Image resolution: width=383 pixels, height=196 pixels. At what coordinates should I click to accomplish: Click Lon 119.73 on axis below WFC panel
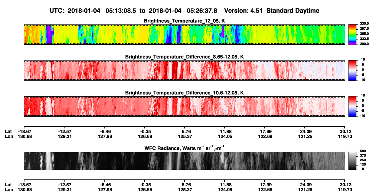click(345, 190)
